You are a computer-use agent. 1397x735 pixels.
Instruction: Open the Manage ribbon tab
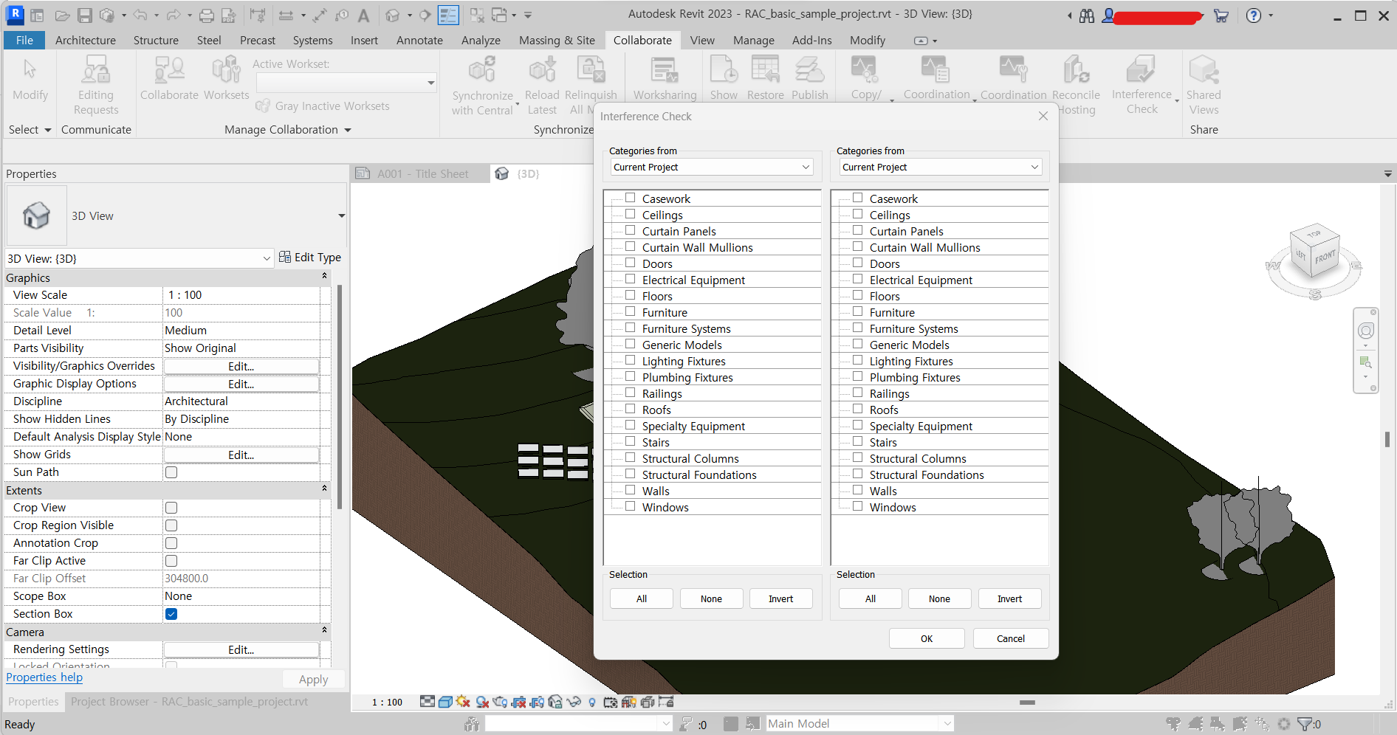754,41
